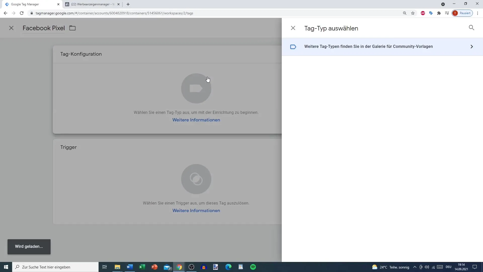
Task: Open File Explorer from the taskbar
Action: [117, 267]
